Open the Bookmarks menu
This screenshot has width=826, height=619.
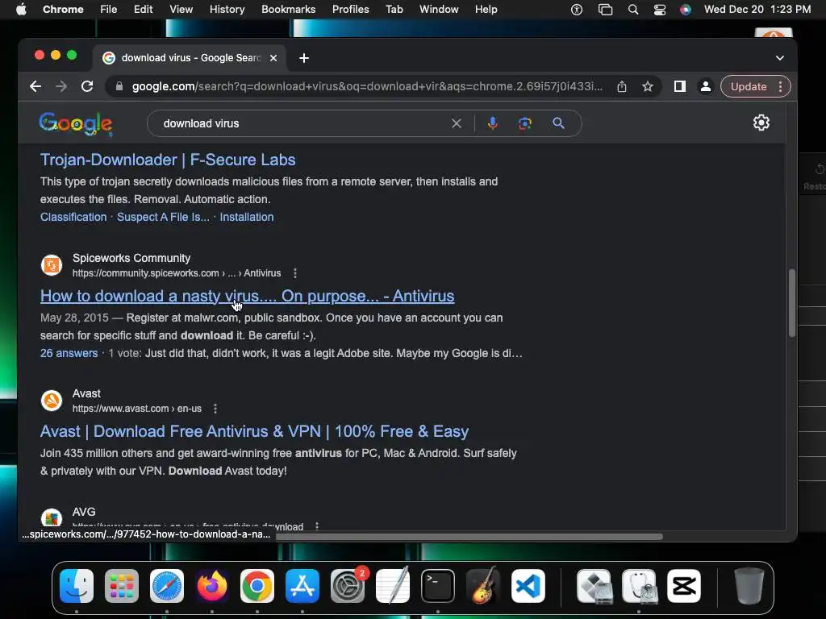click(x=288, y=10)
